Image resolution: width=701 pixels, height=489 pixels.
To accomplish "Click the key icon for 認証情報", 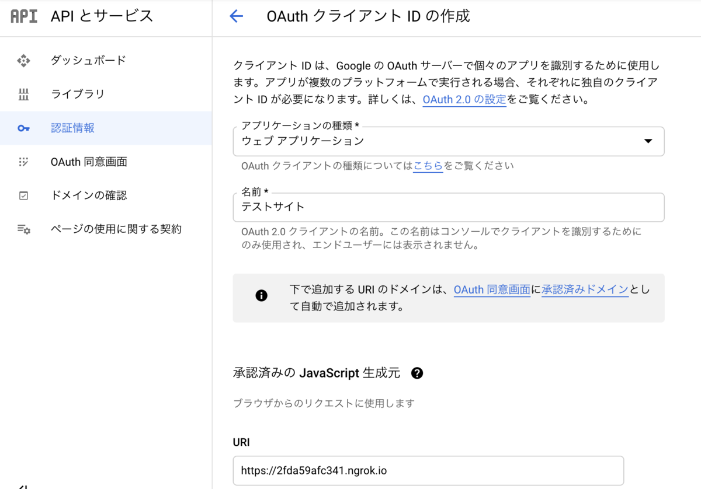I will 23,128.
